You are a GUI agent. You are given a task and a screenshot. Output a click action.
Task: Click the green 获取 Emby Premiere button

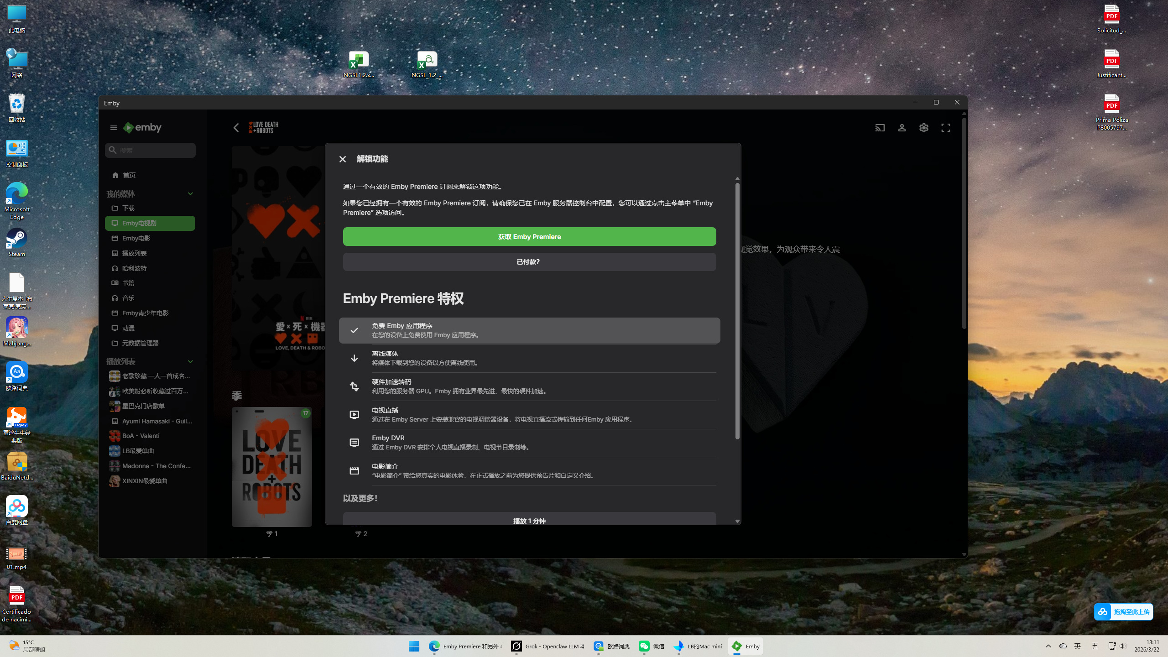[529, 236]
